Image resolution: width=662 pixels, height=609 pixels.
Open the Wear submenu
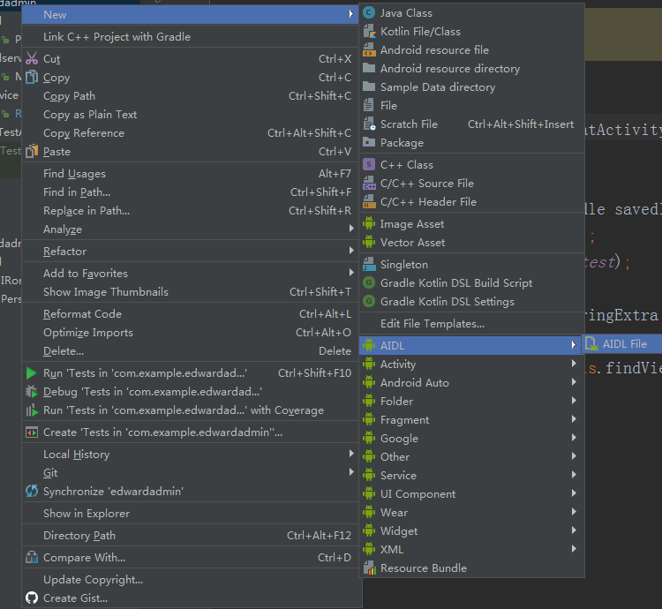[x=471, y=512]
